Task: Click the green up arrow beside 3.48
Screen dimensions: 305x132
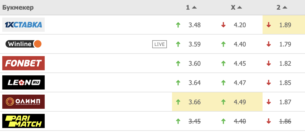Action: [x=178, y=25]
